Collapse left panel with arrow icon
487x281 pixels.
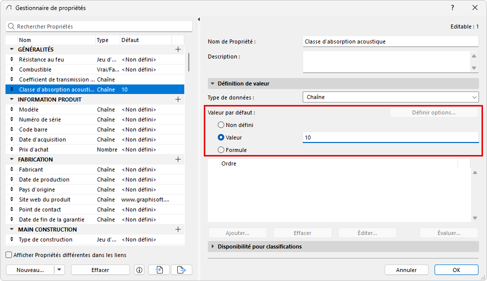[x=199, y=19]
